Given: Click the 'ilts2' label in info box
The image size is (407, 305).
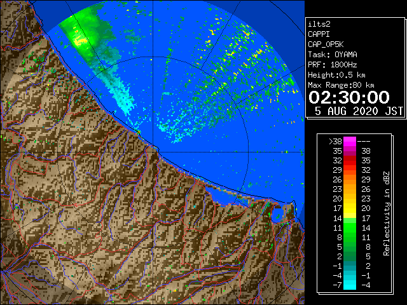Looking at the screenshot, I should click(319, 24).
